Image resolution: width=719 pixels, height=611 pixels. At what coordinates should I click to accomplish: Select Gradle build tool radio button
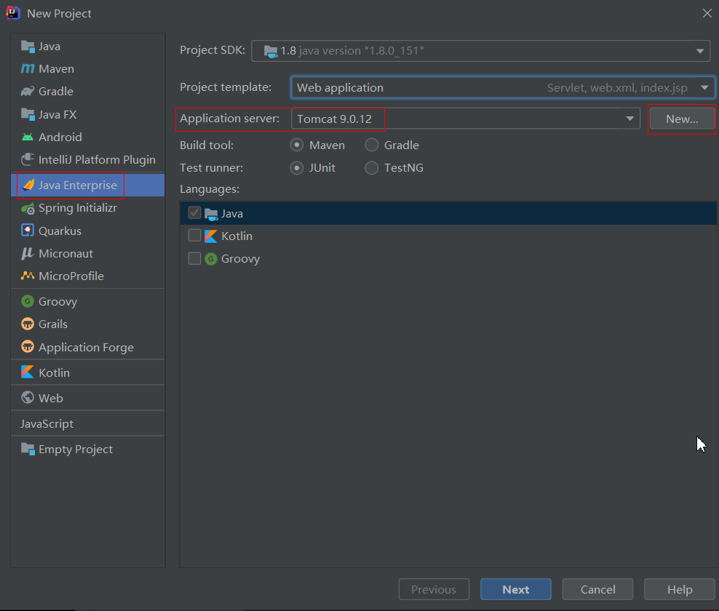(x=371, y=145)
